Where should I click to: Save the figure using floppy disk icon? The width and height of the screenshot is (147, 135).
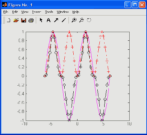pyautogui.click(x=24, y=20)
